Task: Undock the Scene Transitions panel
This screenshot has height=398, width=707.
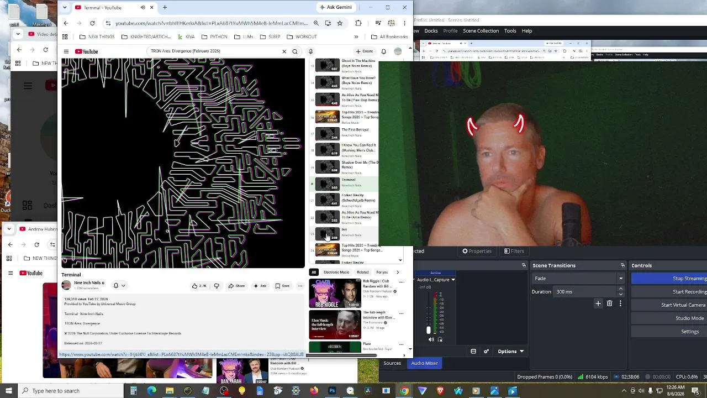Action: (x=622, y=265)
